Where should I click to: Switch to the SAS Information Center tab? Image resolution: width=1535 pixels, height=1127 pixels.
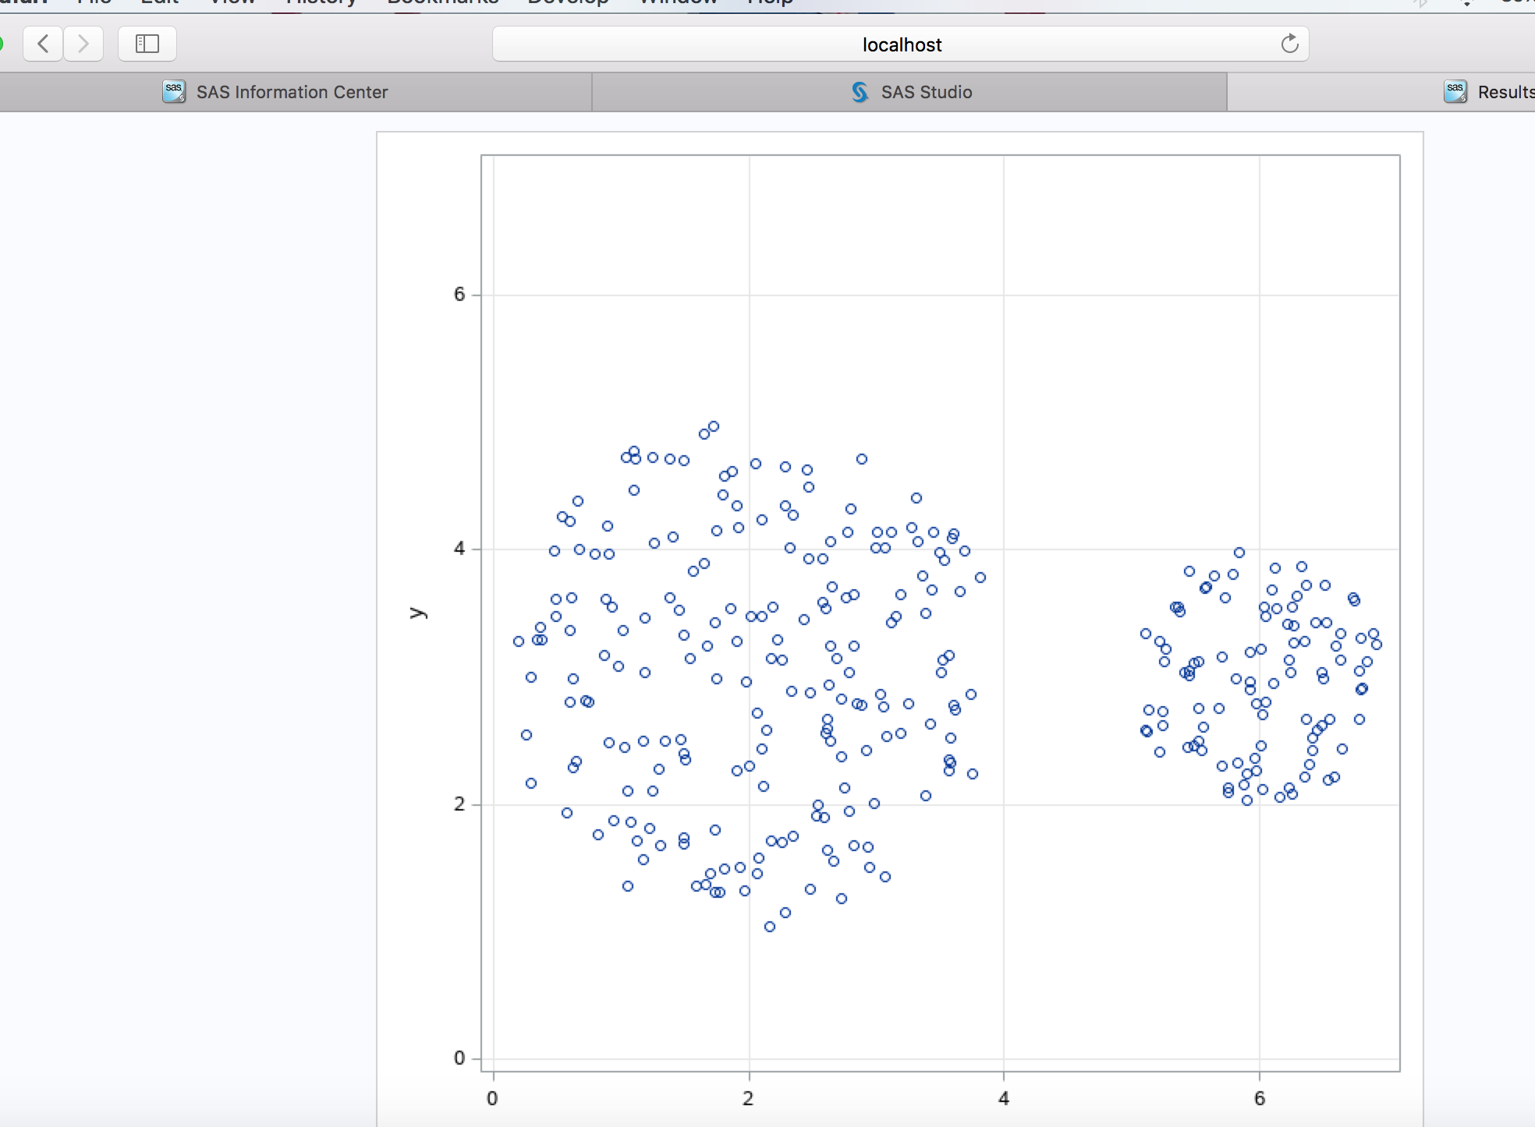pos(292,92)
